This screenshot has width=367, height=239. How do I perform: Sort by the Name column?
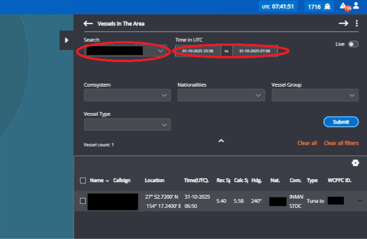(x=99, y=180)
